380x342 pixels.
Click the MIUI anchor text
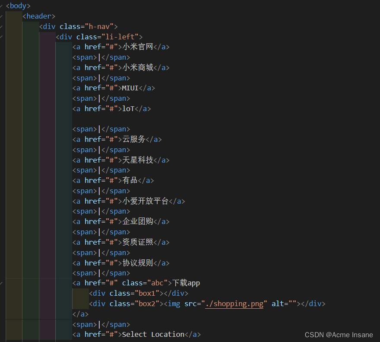tap(130, 88)
